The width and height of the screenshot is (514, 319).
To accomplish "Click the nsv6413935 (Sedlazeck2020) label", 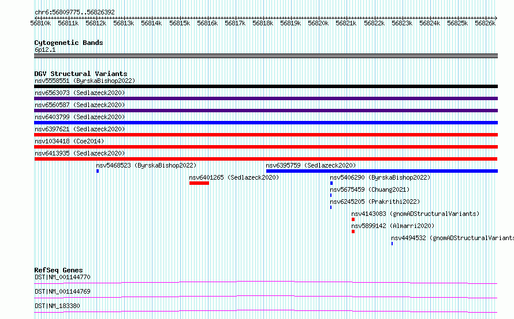I will click(80, 153).
